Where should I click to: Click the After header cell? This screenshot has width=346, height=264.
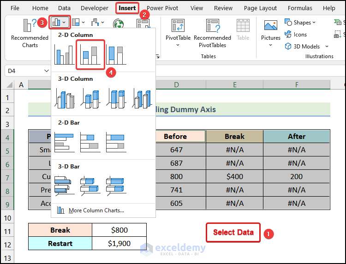297,137
